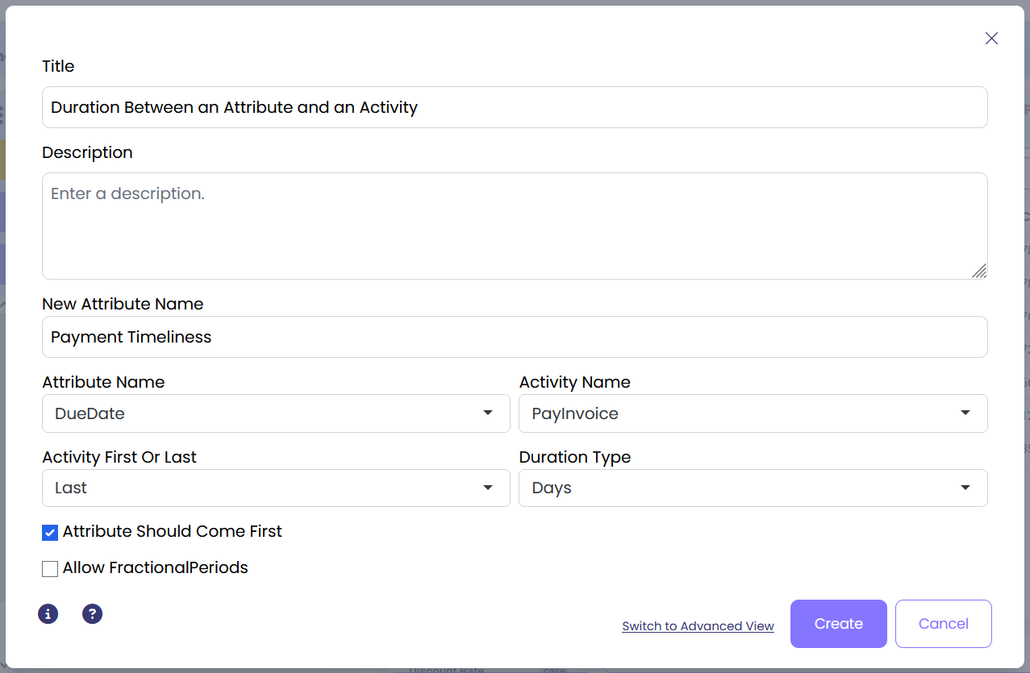Screen dimensions: 1030x673
Task: Open help via the question mark icon
Action: (93, 614)
